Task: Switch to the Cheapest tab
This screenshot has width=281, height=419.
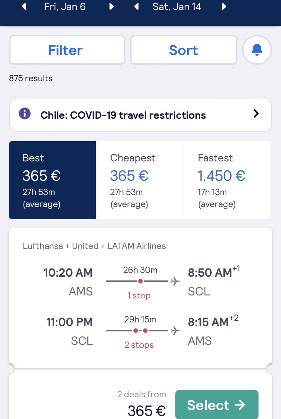Action: (140, 180)
